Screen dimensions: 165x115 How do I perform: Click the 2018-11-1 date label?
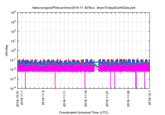(22, 98)
